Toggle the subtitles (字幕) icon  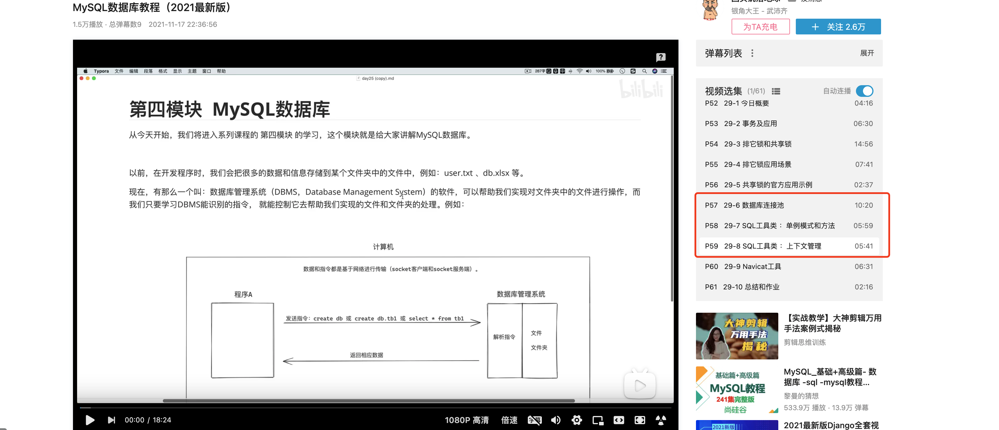coord(535,420)
